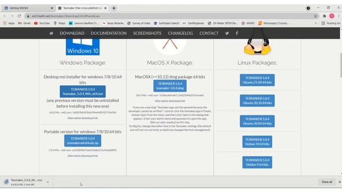Open the Reading list
The image size is (342, 192).
[x=331, y=23]
